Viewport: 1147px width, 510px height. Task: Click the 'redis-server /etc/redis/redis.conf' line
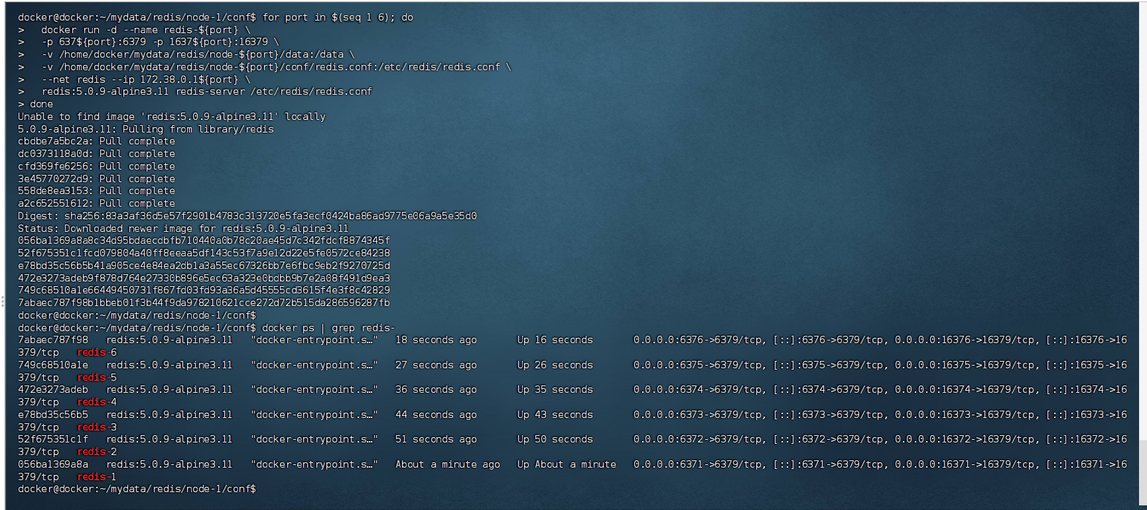207,91
